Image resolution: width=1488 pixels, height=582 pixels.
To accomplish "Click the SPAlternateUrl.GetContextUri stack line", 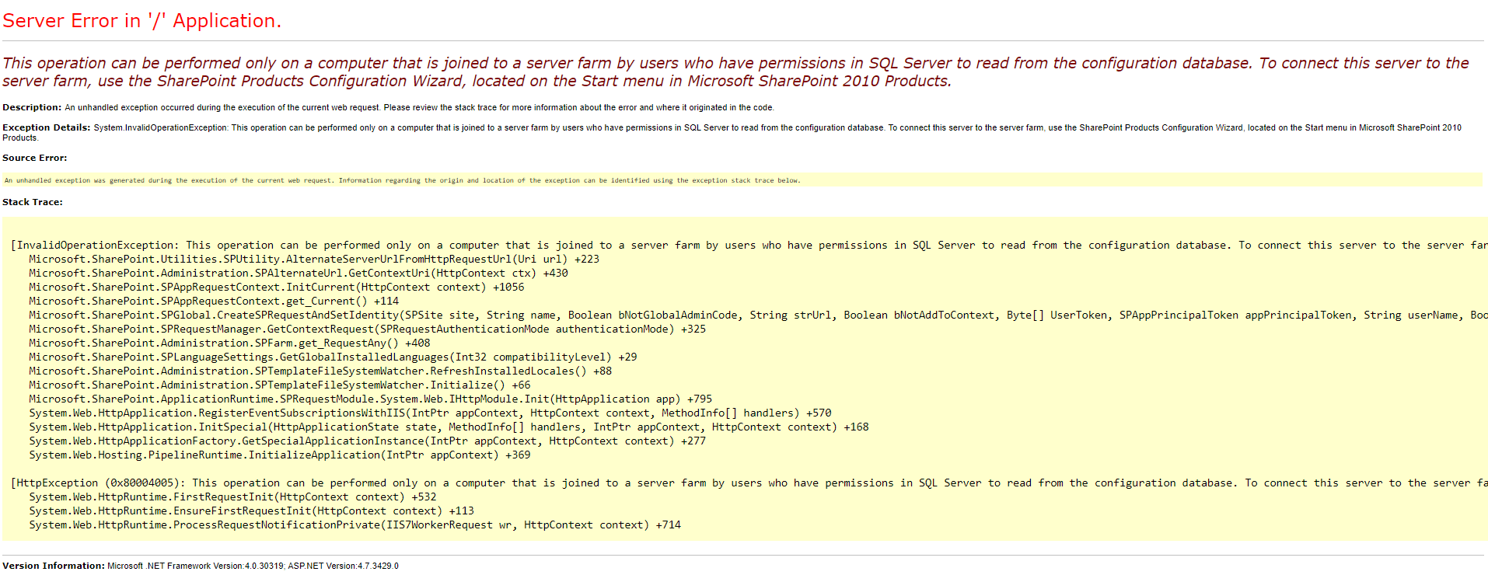I will coord(299,273).
